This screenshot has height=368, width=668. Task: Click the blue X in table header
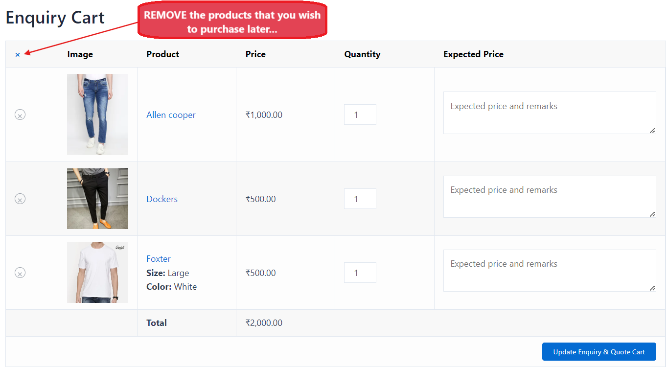18,55
